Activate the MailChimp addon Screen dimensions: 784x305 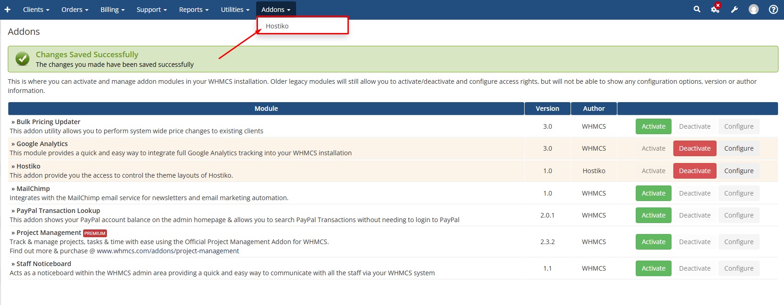point(653,193)
